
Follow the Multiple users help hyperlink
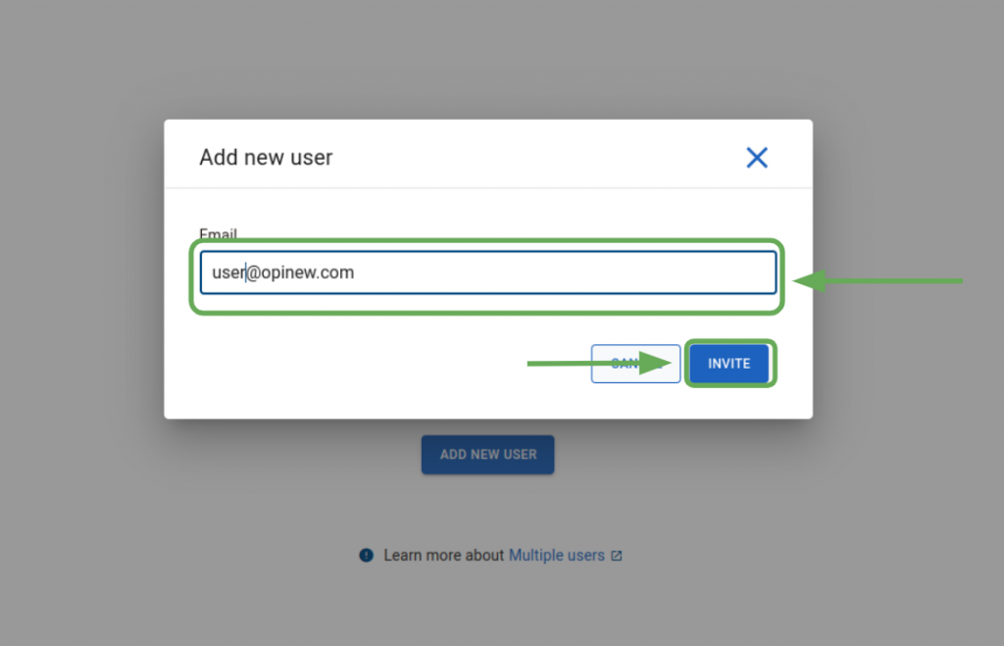tap(556, 556)
